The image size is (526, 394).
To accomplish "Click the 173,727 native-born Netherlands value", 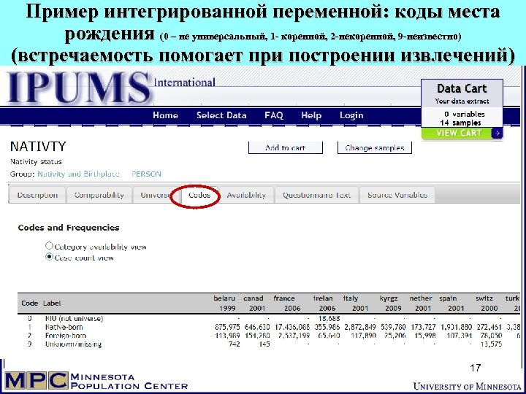I will (x=423, y=327).
